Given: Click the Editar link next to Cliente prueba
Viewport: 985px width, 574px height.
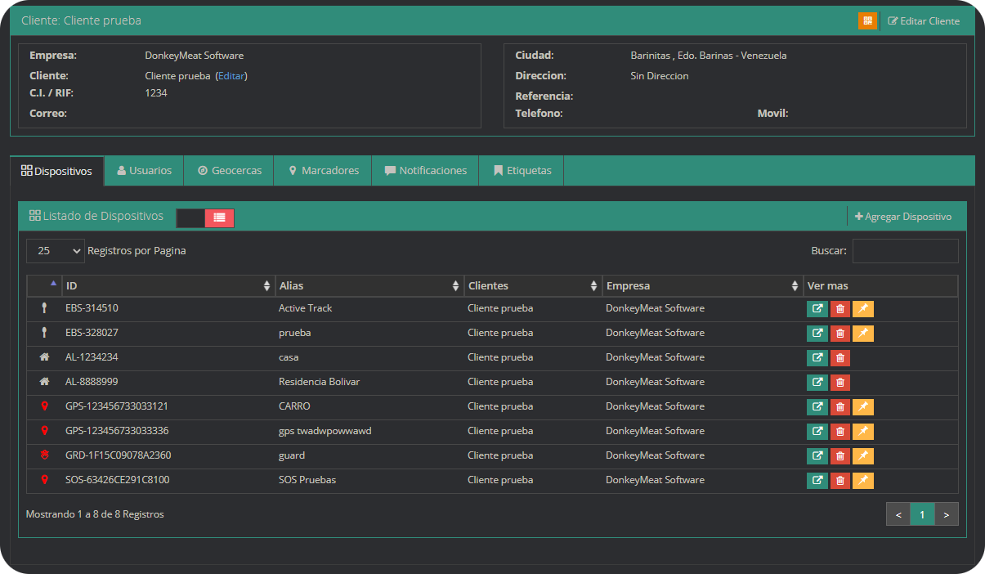Looking at the screenshot, I should point(231,76).
